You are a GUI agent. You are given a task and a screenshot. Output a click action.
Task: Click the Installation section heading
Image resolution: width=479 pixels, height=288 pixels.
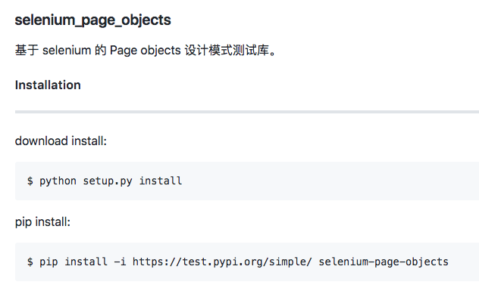pos(48,85)
